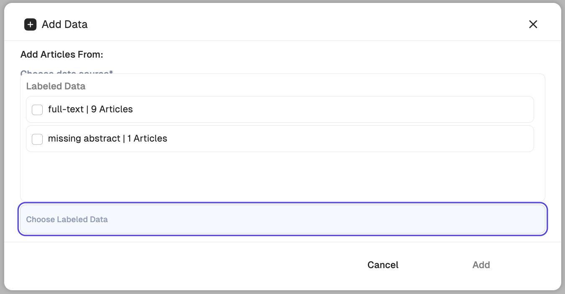
Task: Click the Labeled Data group header
Action: click(x=56, y=86)
